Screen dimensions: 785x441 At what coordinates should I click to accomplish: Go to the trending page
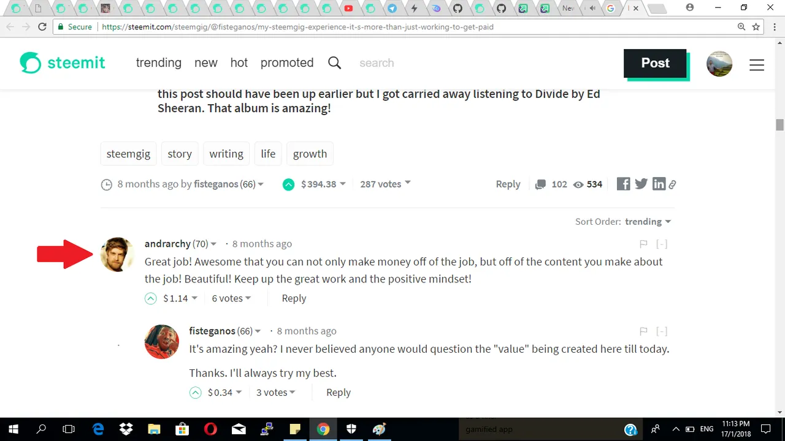click(158, 62)
